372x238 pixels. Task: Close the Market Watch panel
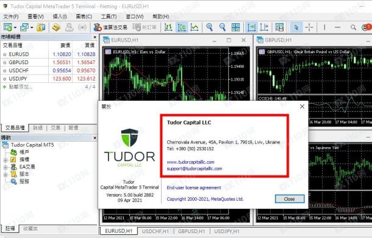click(x=95, y=37)
